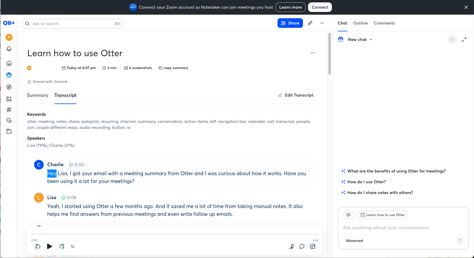Add a screenshot image from player bar

(313, 246)
